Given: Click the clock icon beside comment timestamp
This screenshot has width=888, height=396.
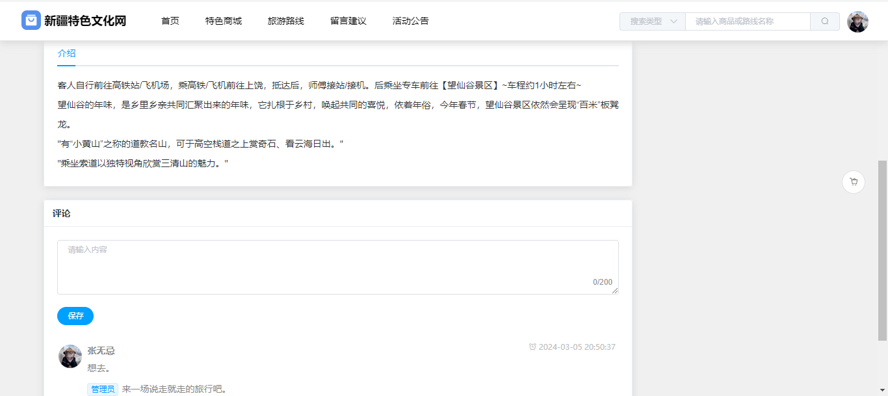Looking at the screenshot, I should coord(532,347).
